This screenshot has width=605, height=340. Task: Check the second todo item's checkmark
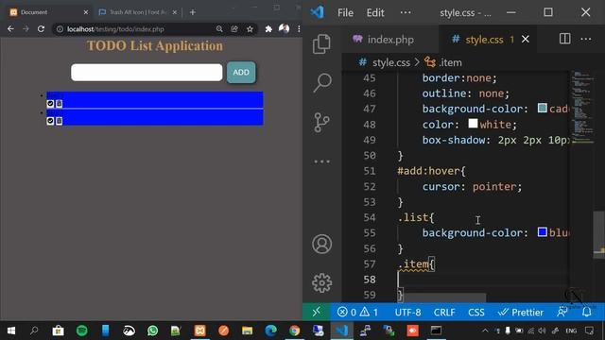50,121
